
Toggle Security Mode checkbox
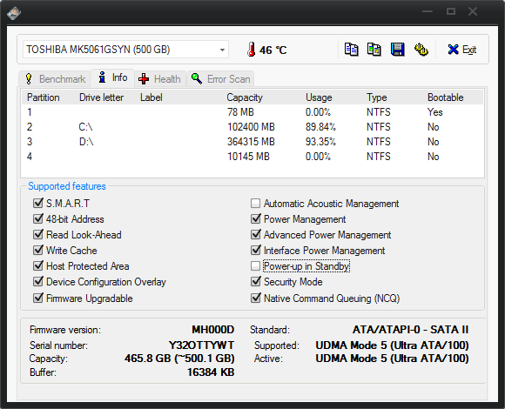point(255,282)
